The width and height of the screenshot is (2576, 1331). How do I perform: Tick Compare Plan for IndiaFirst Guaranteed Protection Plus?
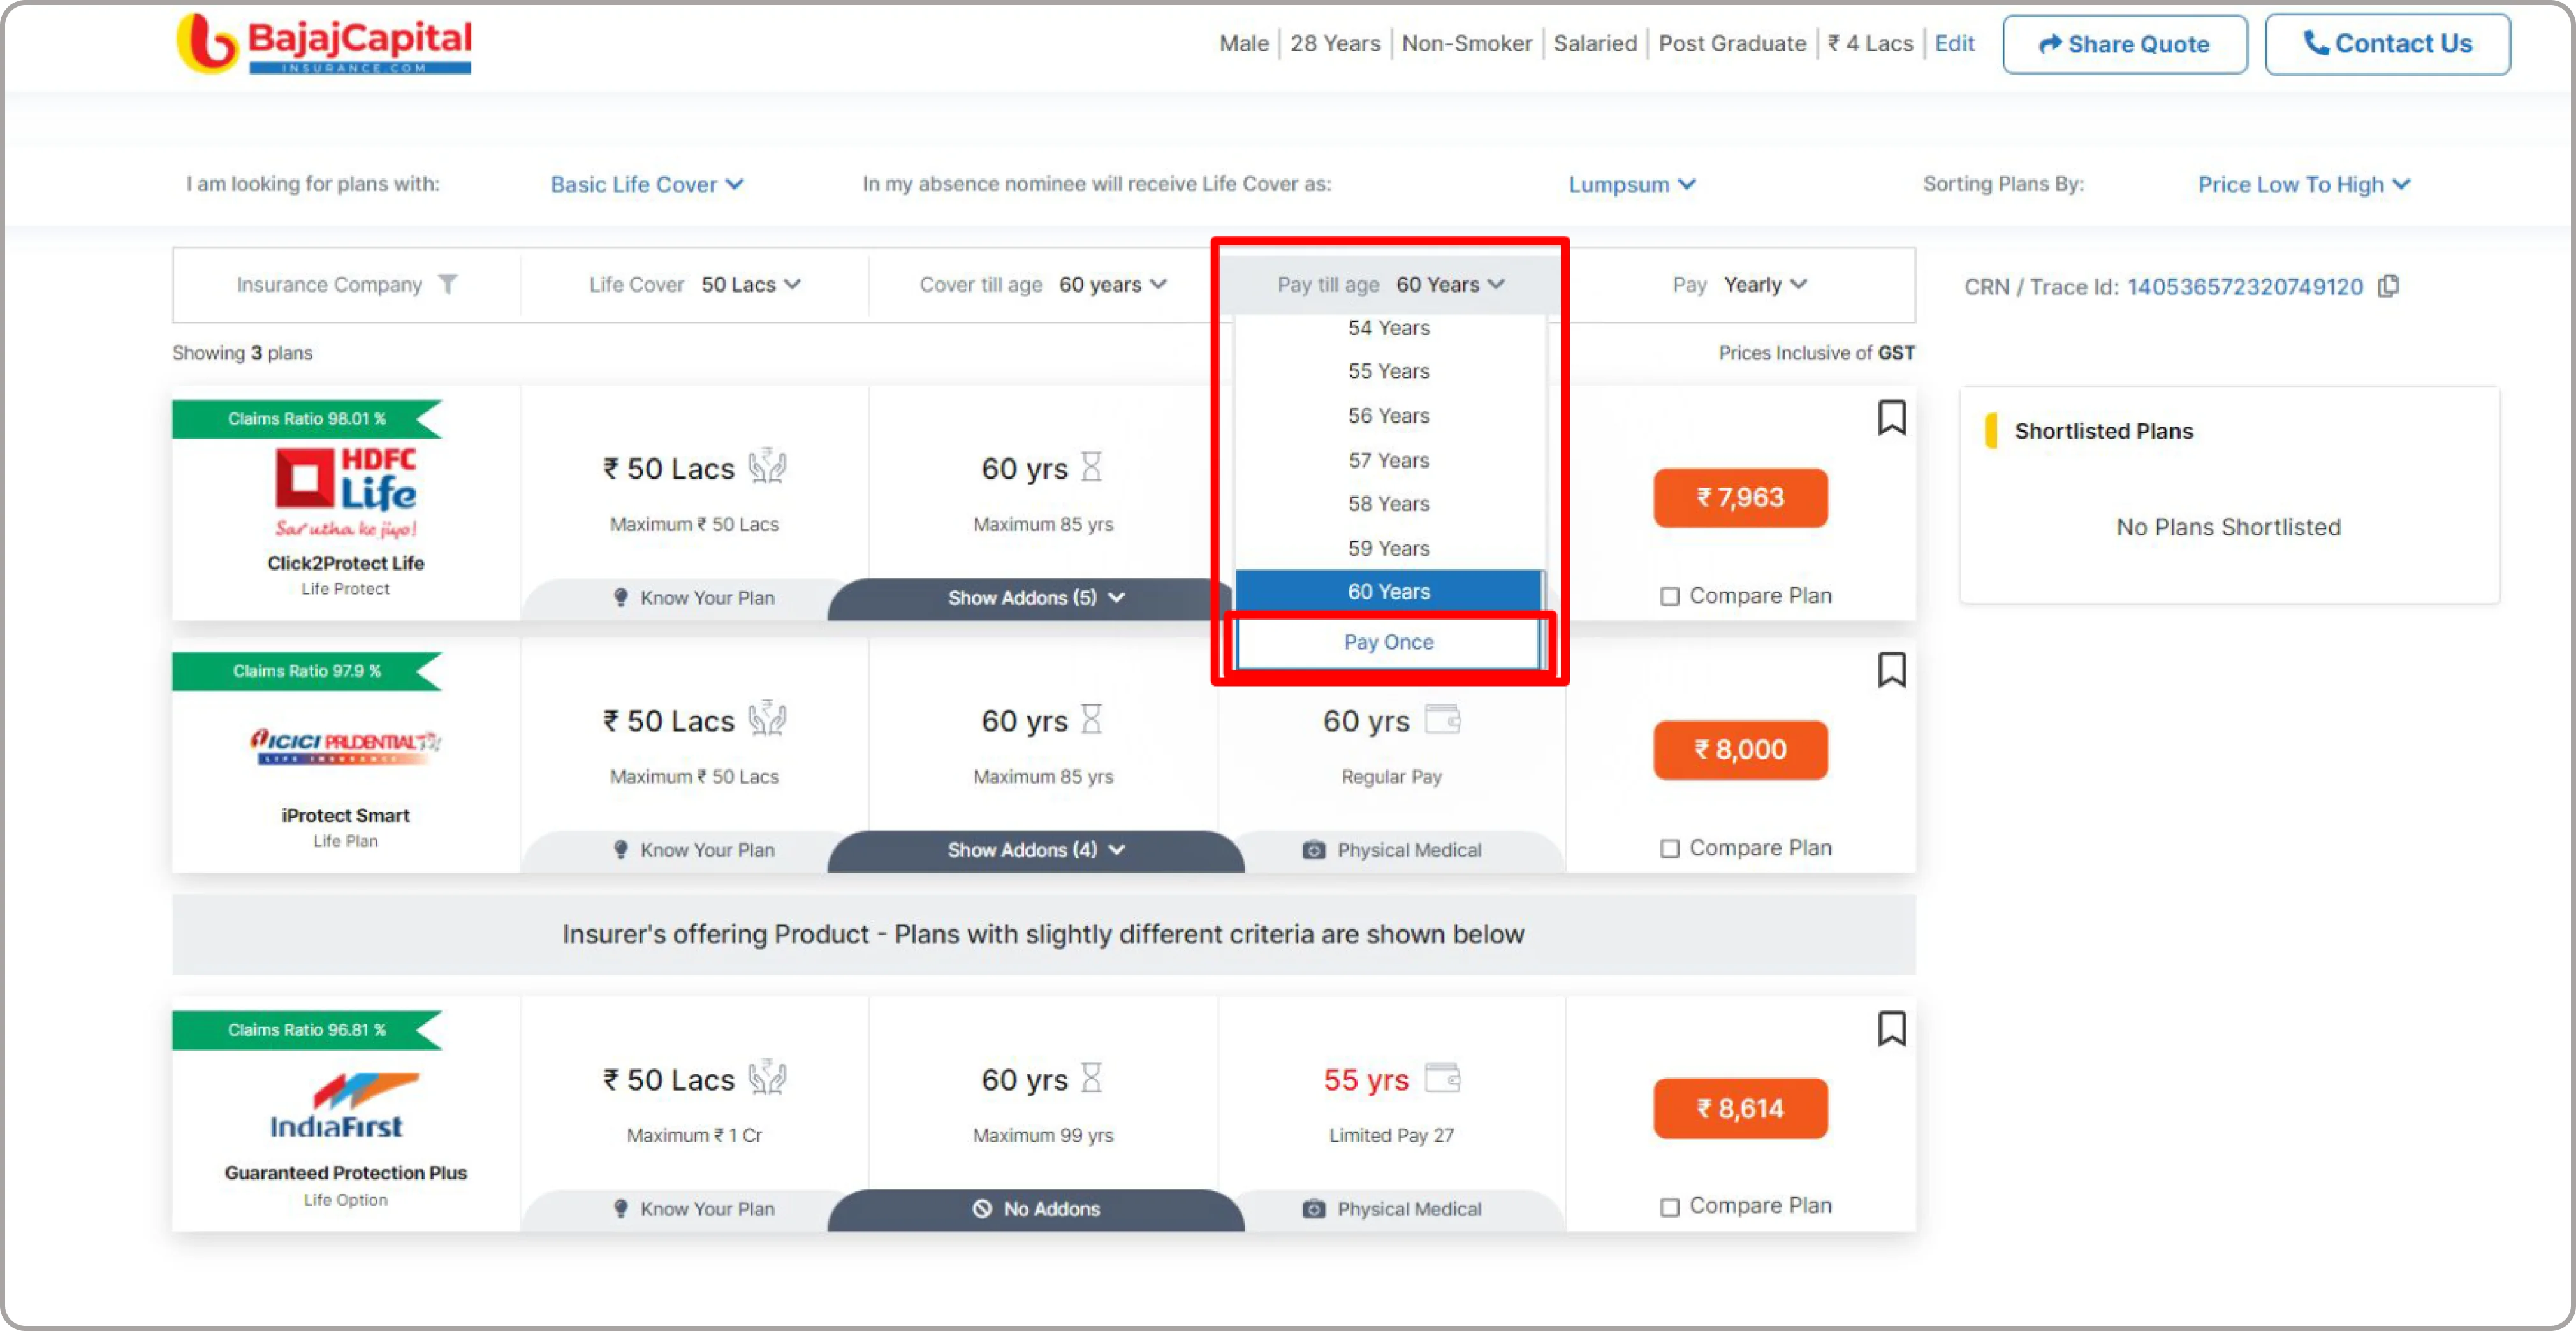tap(1669, 1207)
